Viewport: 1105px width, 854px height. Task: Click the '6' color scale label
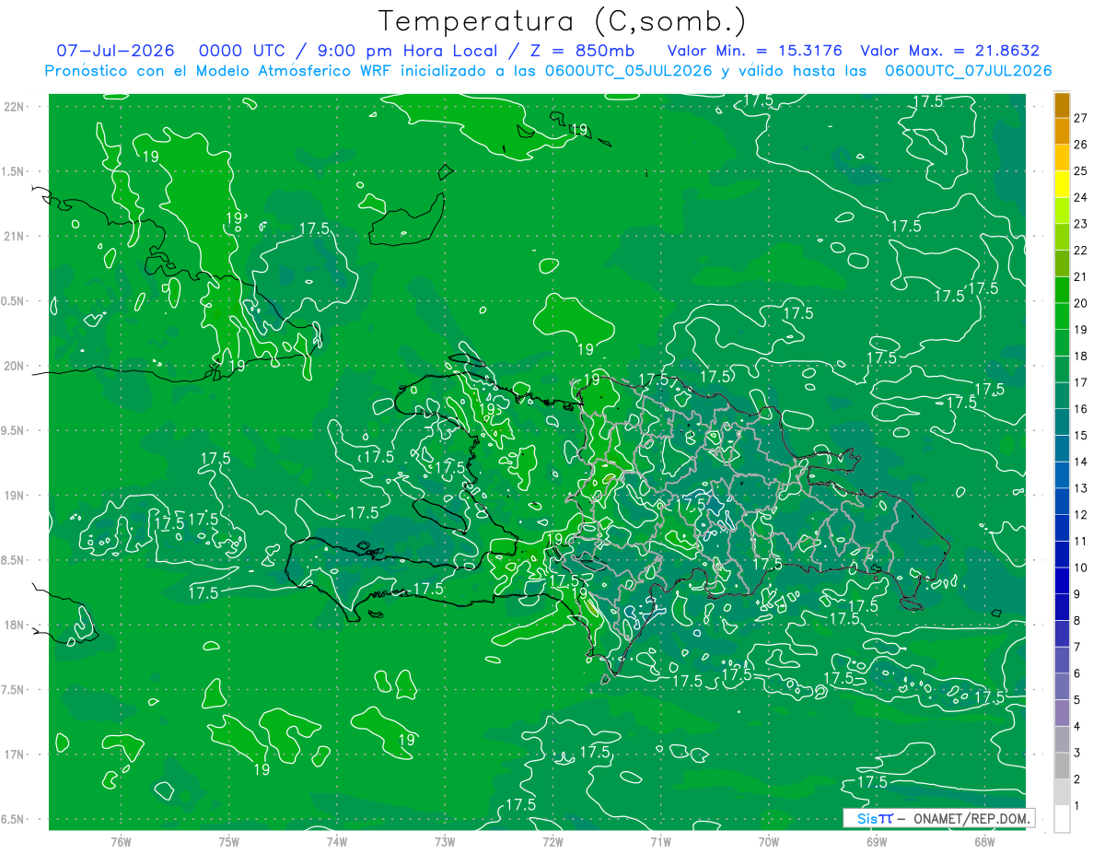coord(1077,673)
